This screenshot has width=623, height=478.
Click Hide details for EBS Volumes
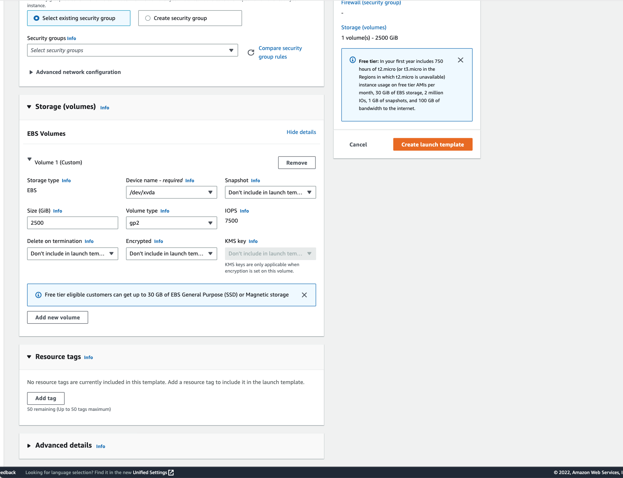(301, 132)
